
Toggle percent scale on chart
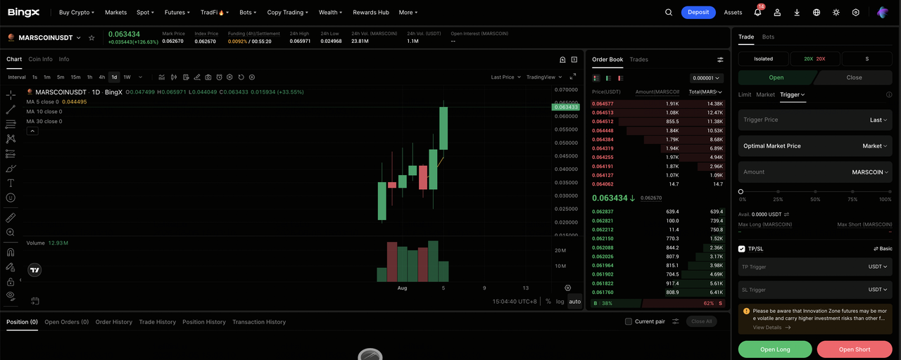tap(548, 301)
